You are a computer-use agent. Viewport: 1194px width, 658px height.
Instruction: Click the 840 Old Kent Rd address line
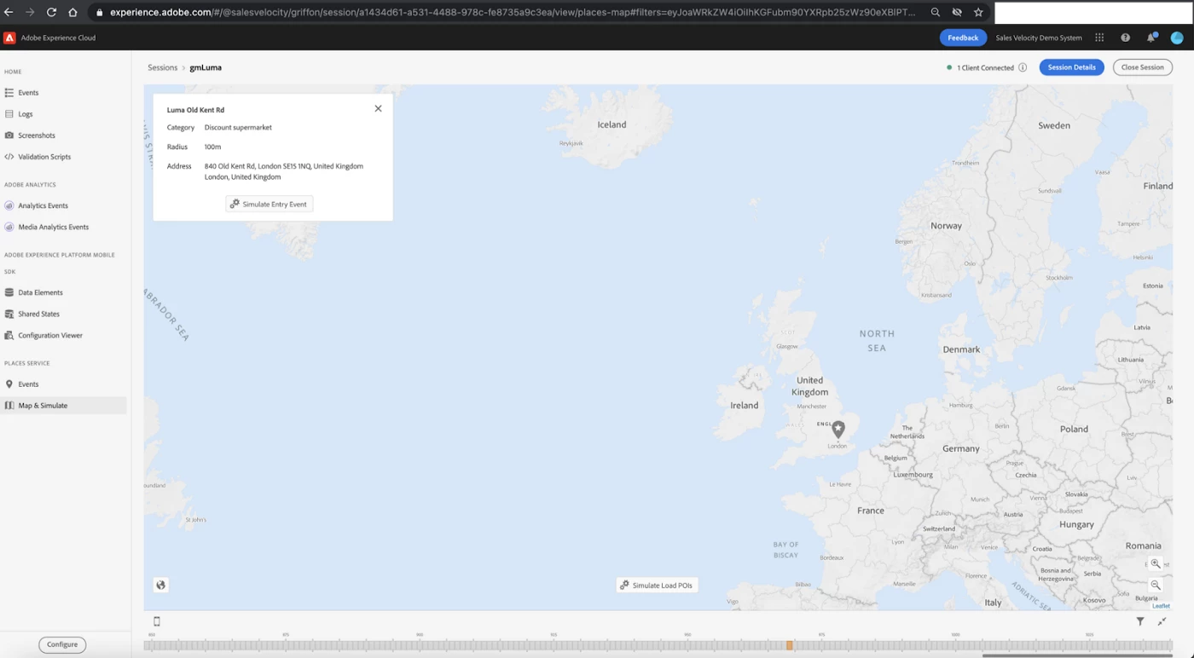pyautogui.click(x=284, y=166)
